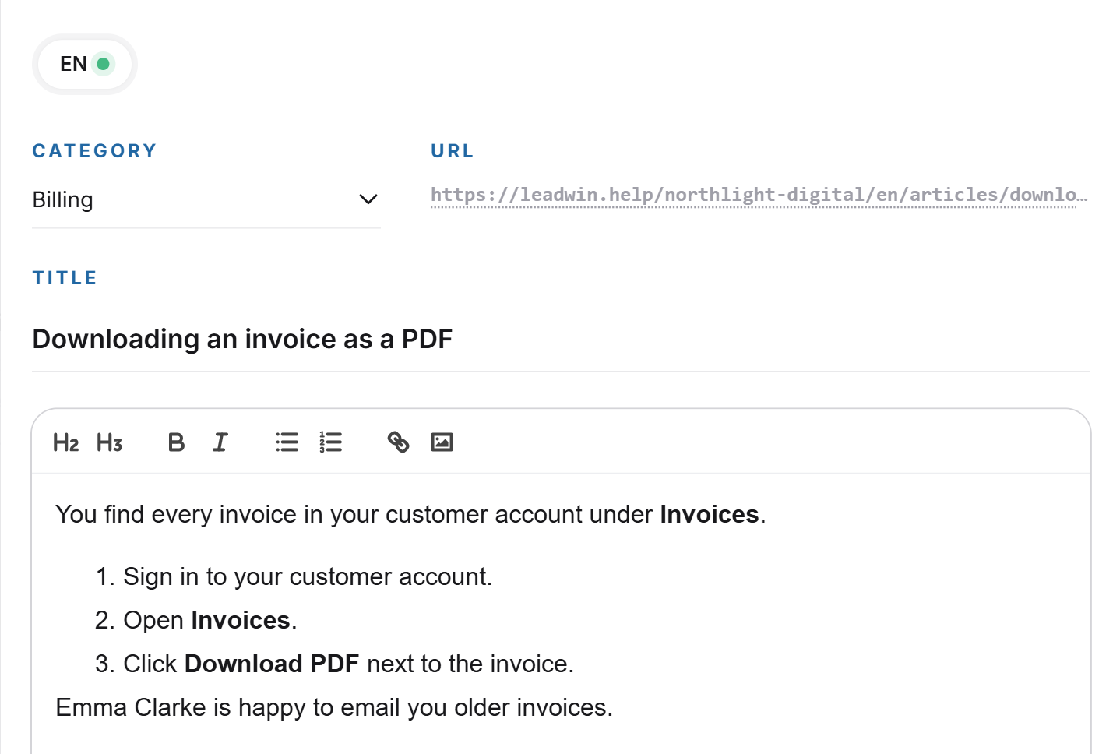Expand category list via chevron arrow
The height and width of the screenshot is (754, 1120).
pos(368,199)
